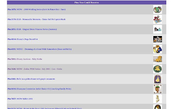Open Pin 2851 Original Dress Princess Jasmine link

[x=32, y=29]
